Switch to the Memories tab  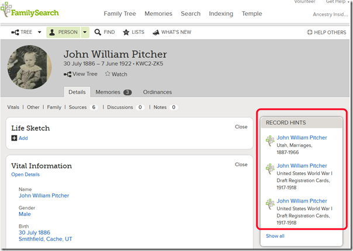tap(113, 92)
